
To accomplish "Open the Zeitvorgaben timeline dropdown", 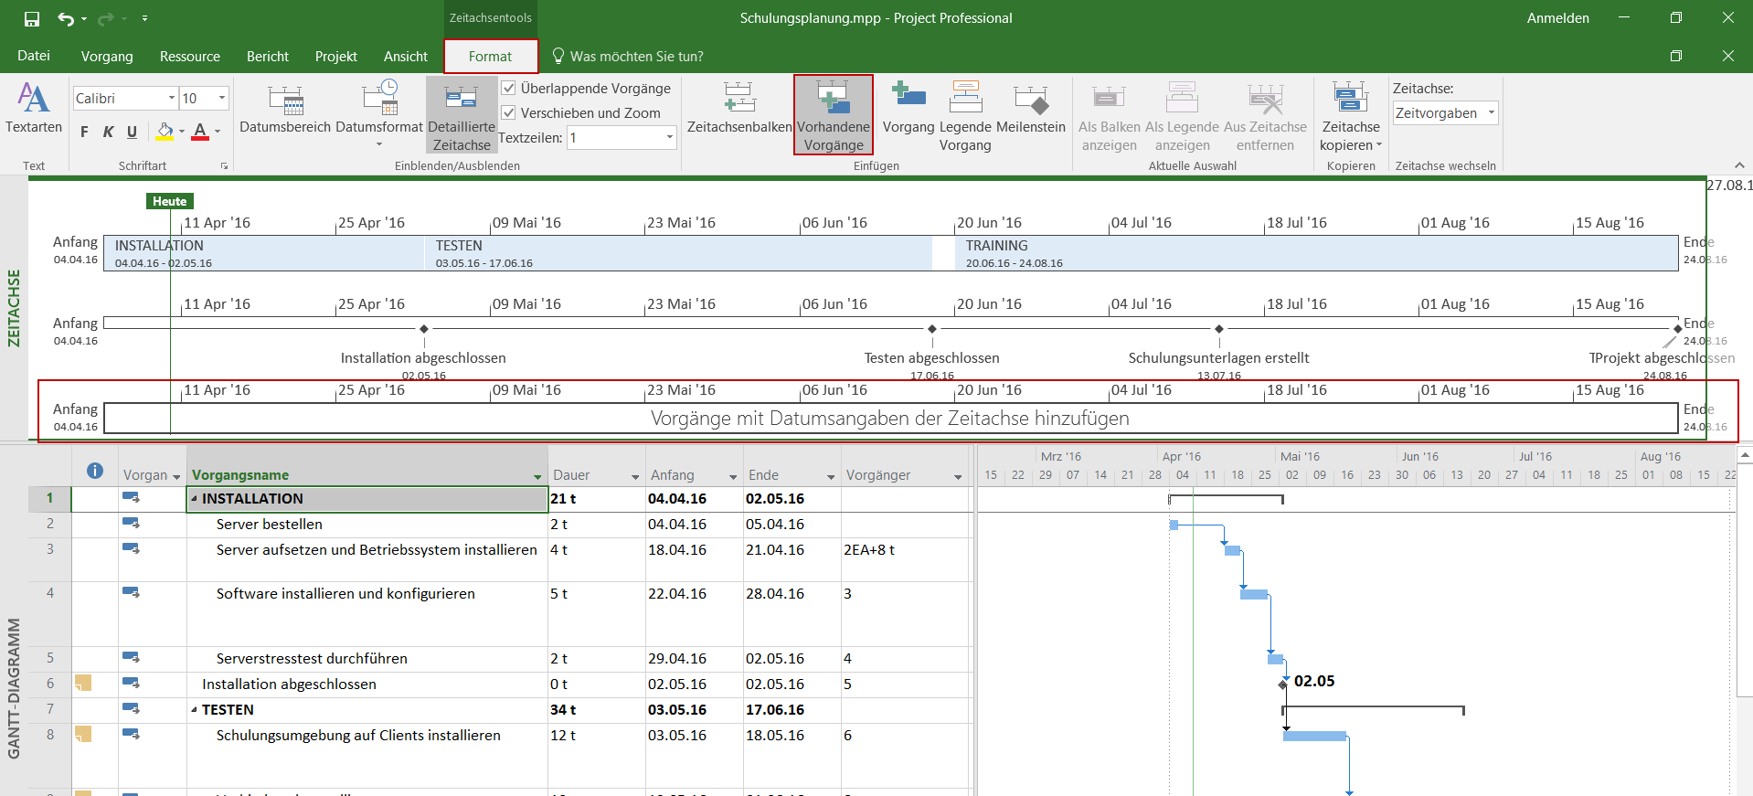I will tap(1491, 113).
